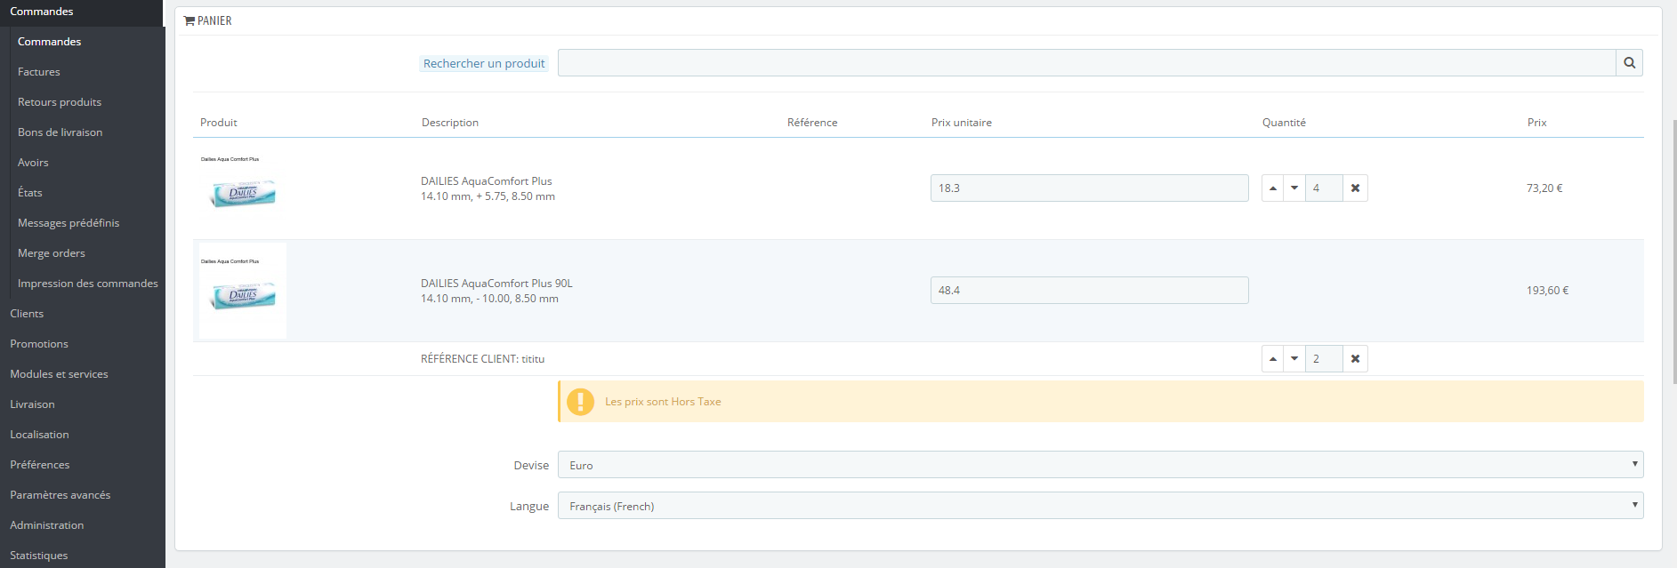Open the Devise currency dropdown
Viewport: 1677px width, 568px height.
click(1101, 465)
